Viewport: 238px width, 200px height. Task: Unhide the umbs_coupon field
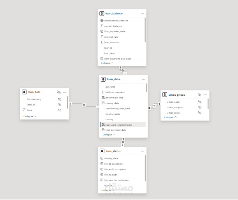coord(199,107)
